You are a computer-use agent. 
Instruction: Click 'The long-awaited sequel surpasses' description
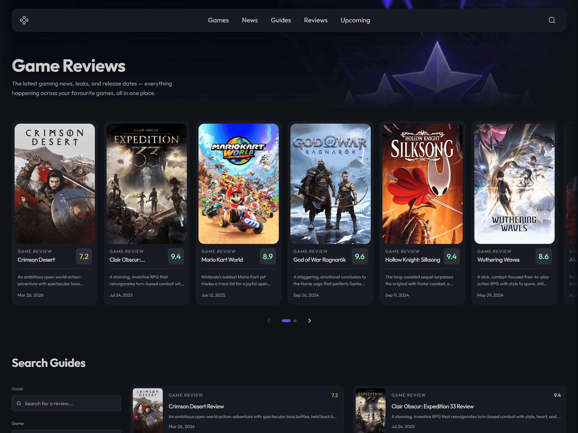pyautogui.click(x=419, y=280)
